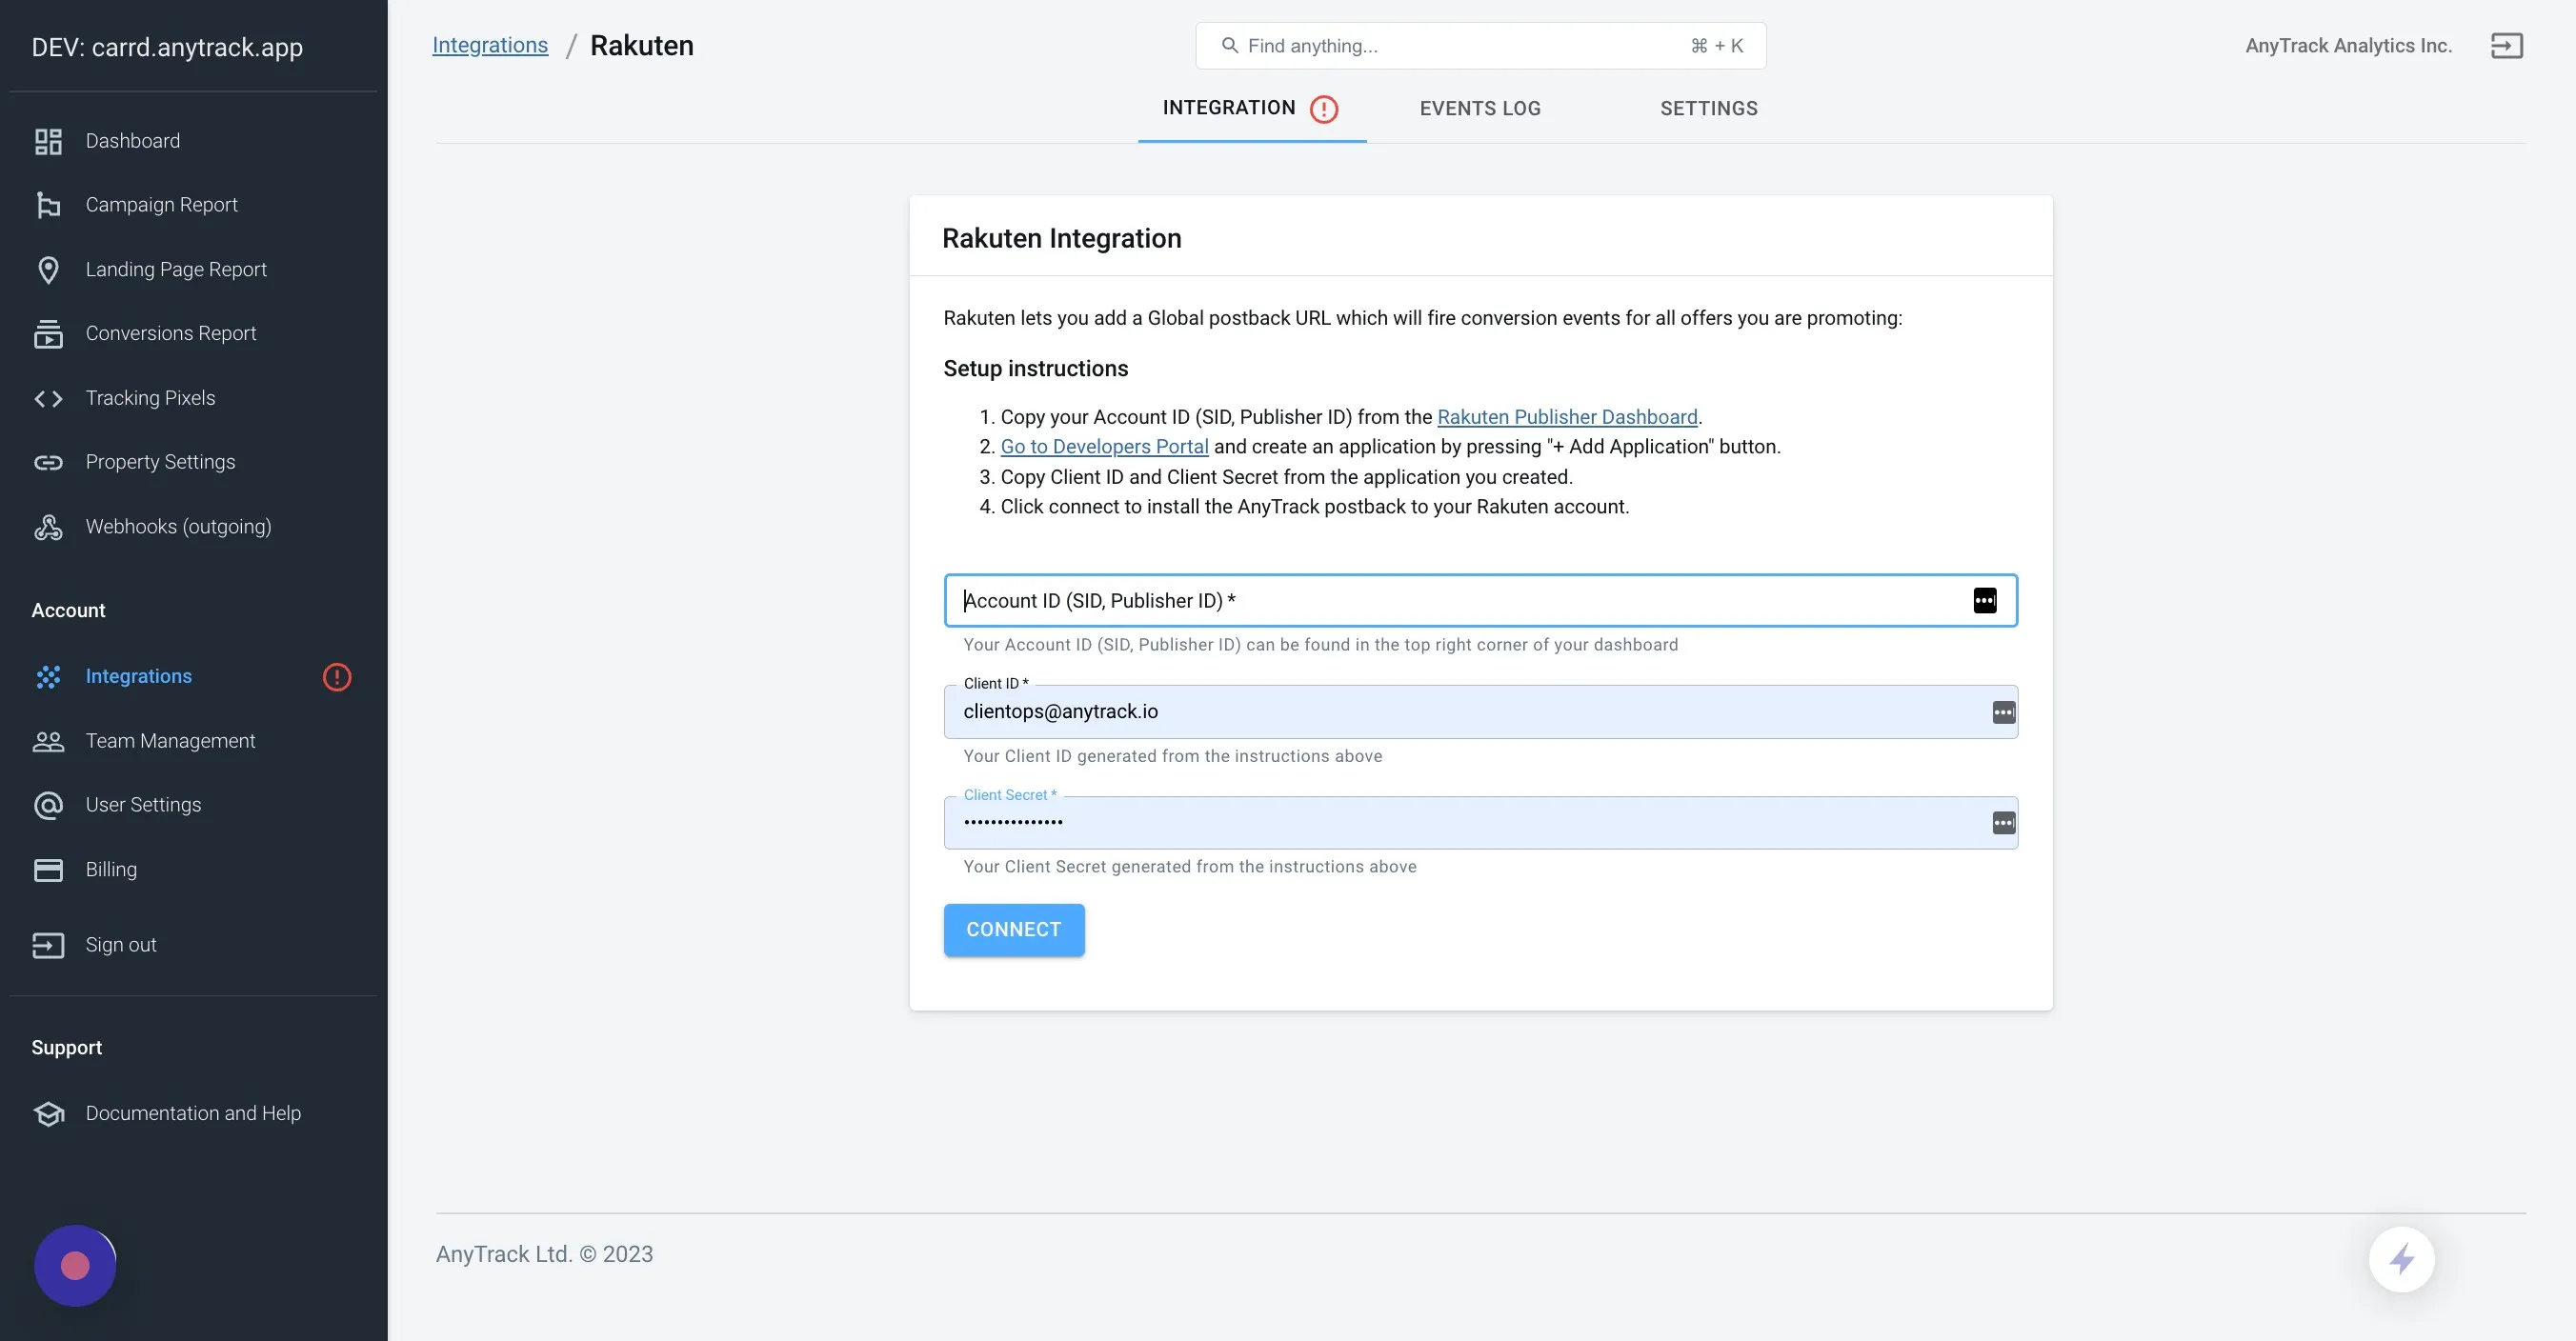Click password manager icon in Client Secret field
The height and width of the screenshot is (1341, 2576).
[x=2003, y=823]
